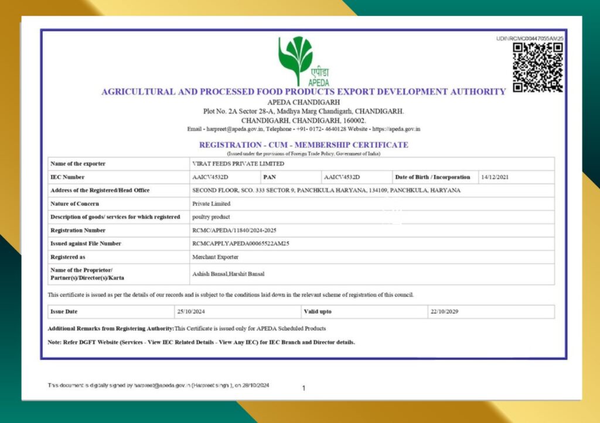Select the file number "RCMCAPPLYAPEDA00065522AM25"
Image resolution: width=600 pixels, height=423 pixels.
(241, 243)
